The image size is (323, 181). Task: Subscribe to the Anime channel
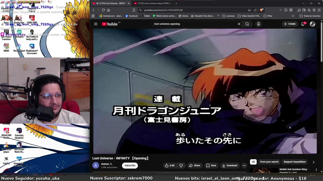130,165
